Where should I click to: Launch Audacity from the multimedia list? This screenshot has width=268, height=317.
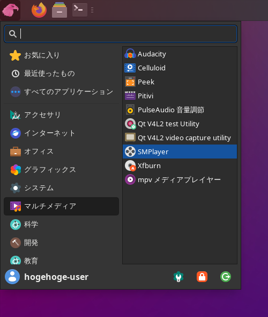click(x=180, y=54)
